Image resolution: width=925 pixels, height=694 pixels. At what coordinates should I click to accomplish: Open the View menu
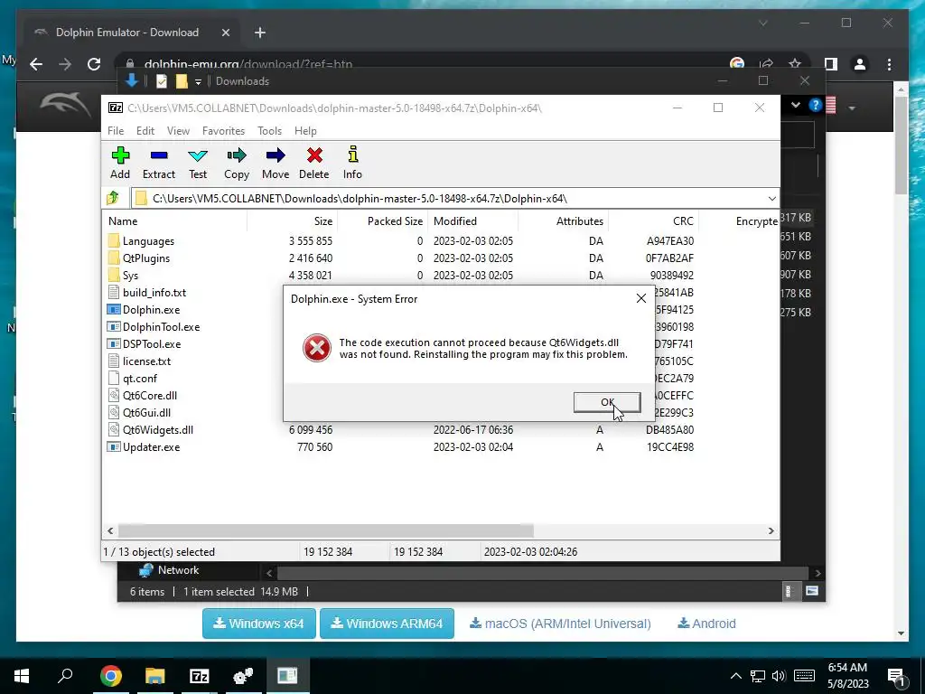(x=178, y=131)
